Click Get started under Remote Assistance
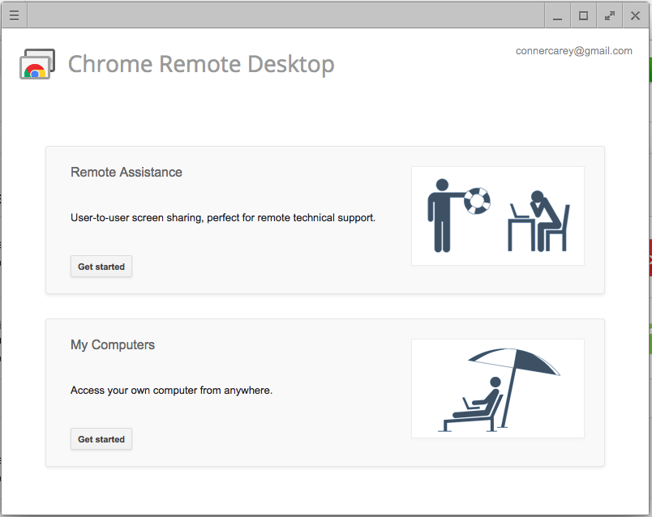Viewport: 652px width, 517px height. (x=101, y=267)
